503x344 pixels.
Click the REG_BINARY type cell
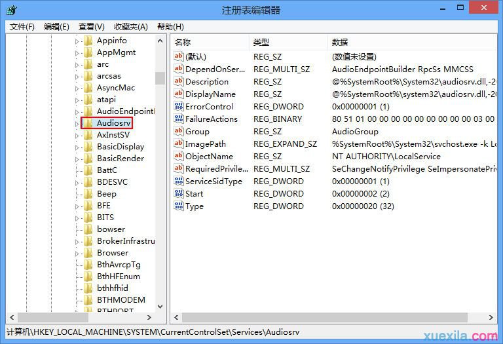tap(278, 119)
